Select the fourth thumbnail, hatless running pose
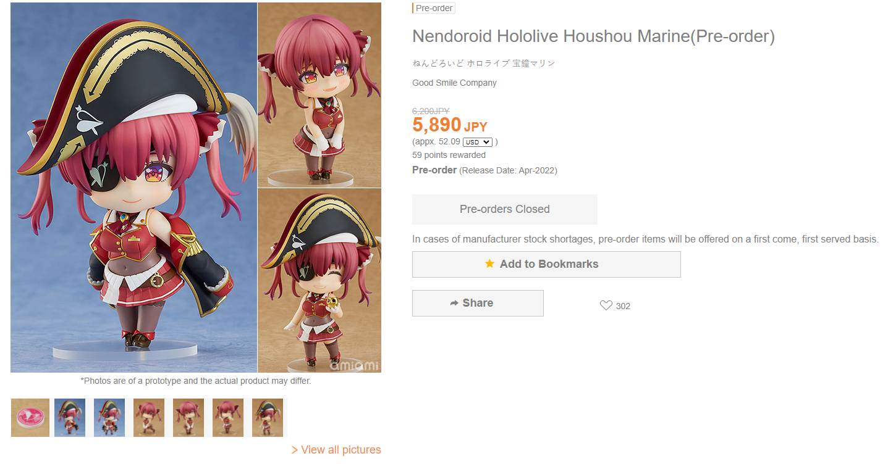 (149, 418)
